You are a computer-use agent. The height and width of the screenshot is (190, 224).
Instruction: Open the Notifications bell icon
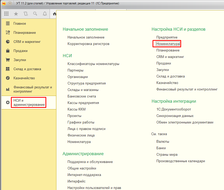point(45,14)
